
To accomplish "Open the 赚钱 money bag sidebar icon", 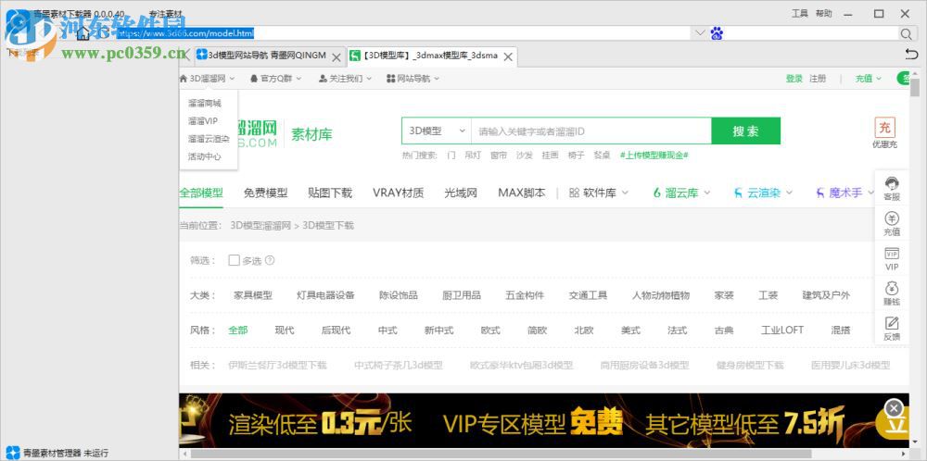I will 892,294.
